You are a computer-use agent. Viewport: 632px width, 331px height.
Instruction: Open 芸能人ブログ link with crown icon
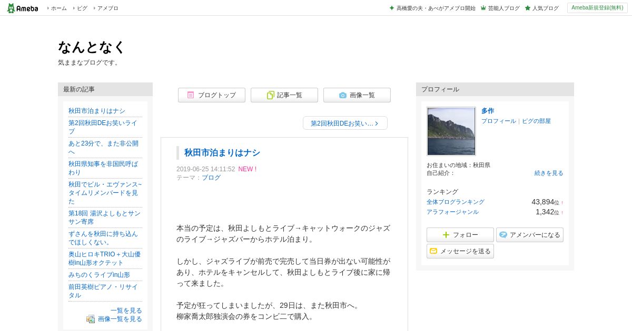(503, 8)
